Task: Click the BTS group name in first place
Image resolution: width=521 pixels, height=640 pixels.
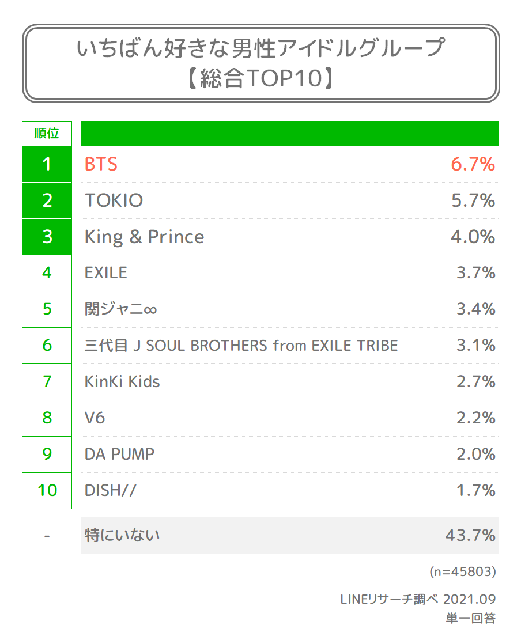Action: pos(101,165)
